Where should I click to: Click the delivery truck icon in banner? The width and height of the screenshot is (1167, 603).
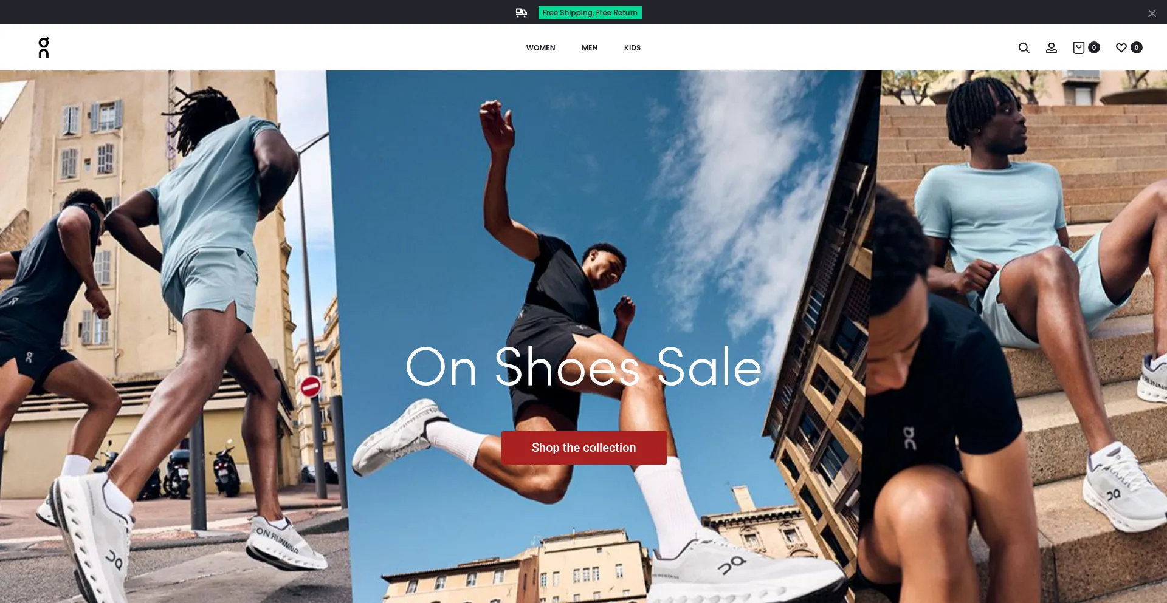pos(522,12)
